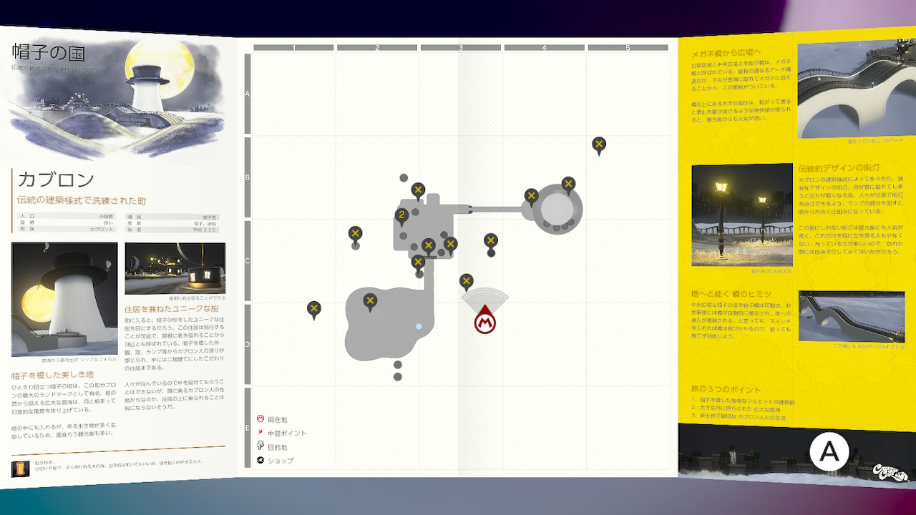Select the far-left X pin in column 1
Viewport: 916px width, 515px height.
[x=313, y=310]
